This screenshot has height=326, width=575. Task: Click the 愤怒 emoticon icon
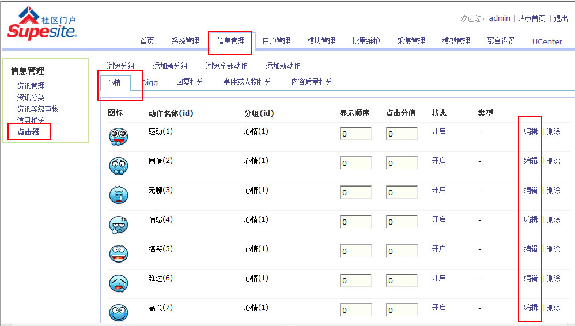tap(119, 225)
